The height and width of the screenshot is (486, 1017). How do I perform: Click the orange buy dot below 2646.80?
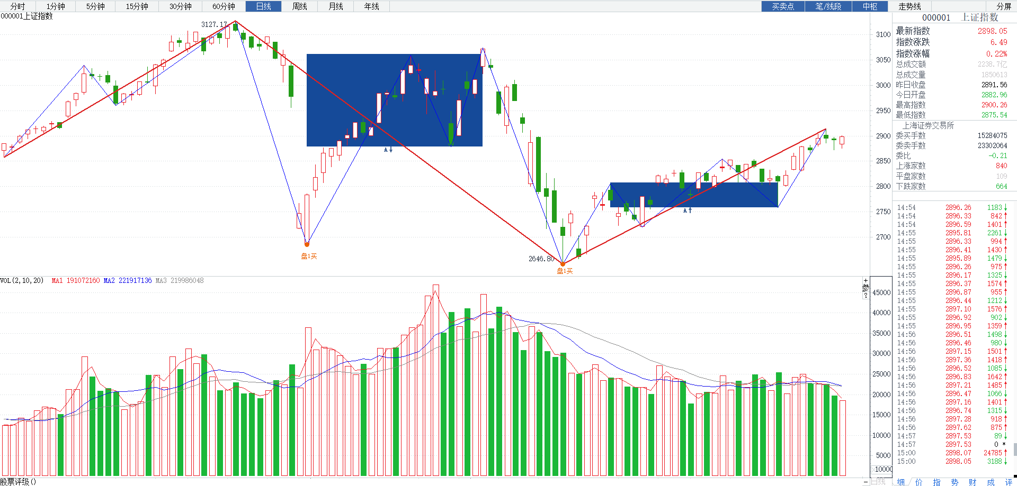563,264
